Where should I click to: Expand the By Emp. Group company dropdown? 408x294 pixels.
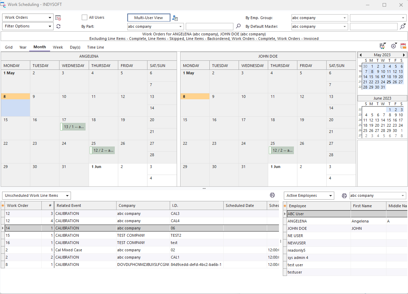coord(344,18)
